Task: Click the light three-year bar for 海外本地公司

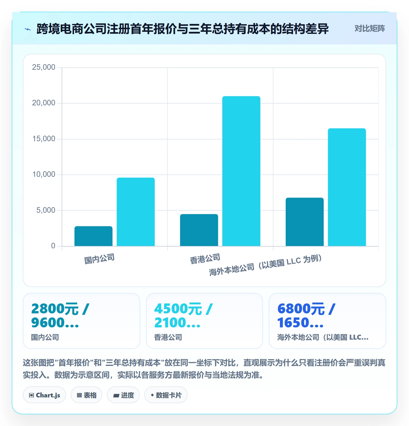Action: [x=347, y=187]
